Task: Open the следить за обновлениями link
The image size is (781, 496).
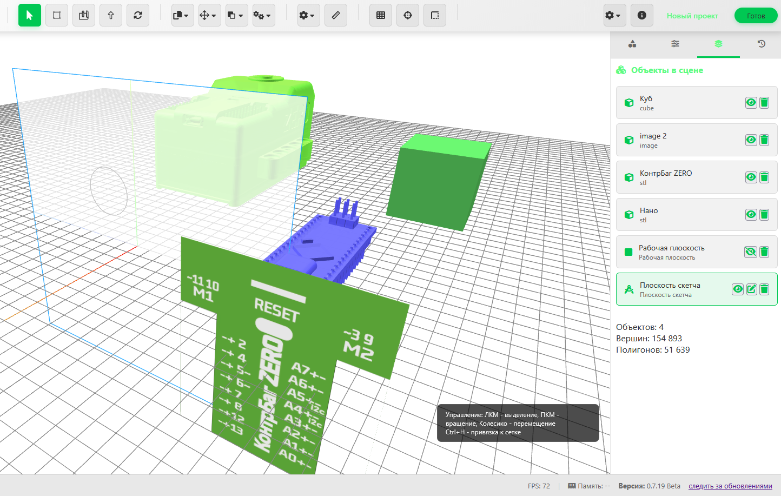Action: coord(730,486)
